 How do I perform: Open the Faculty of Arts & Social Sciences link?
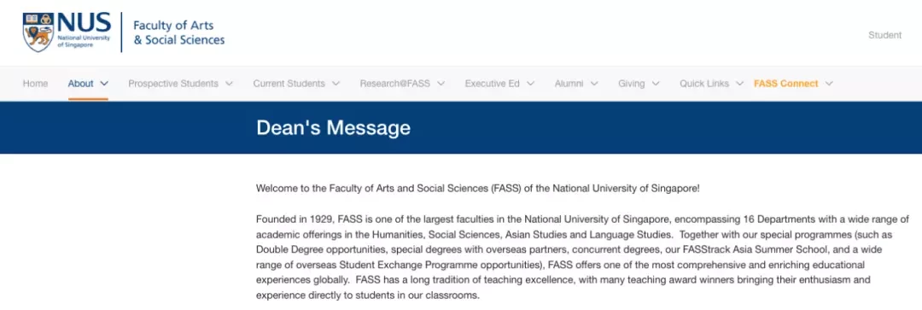click(x=178, y=32)
